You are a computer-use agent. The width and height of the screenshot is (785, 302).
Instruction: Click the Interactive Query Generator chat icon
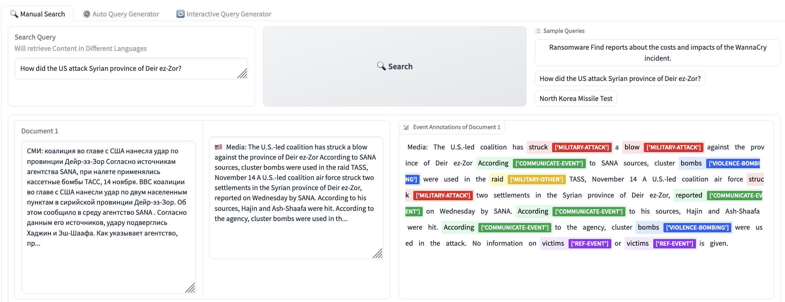point(180,14)
